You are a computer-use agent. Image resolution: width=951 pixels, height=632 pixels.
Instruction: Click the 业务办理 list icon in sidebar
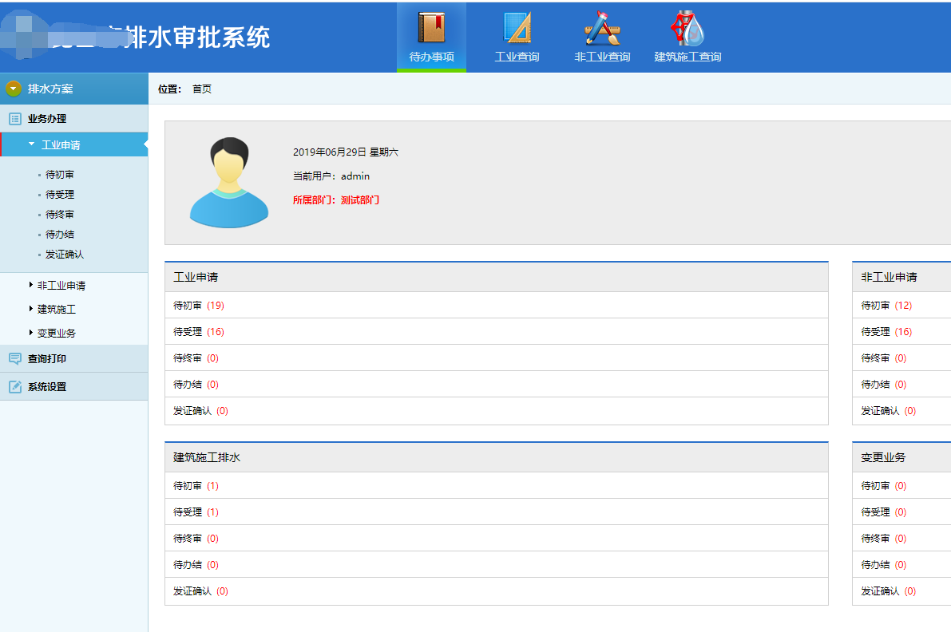(15, 119)
